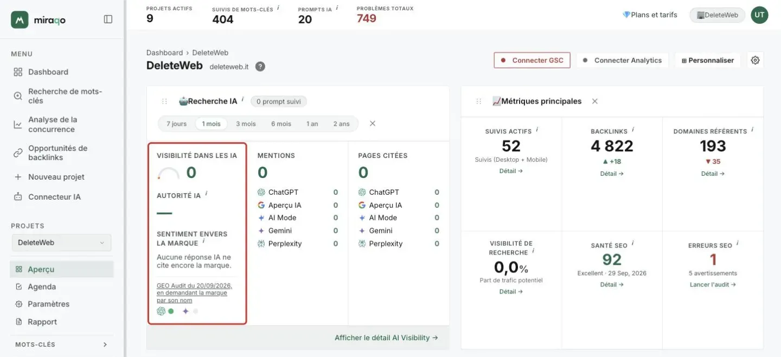Click info icon beside Backlinks metric
781x357 pixels.
click(x=633, y=130)
